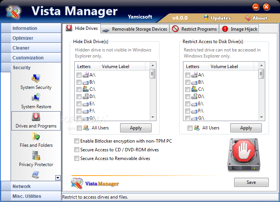280x202 pixels.
Task: Close the Vista Manager window
Action: [266, 7]
